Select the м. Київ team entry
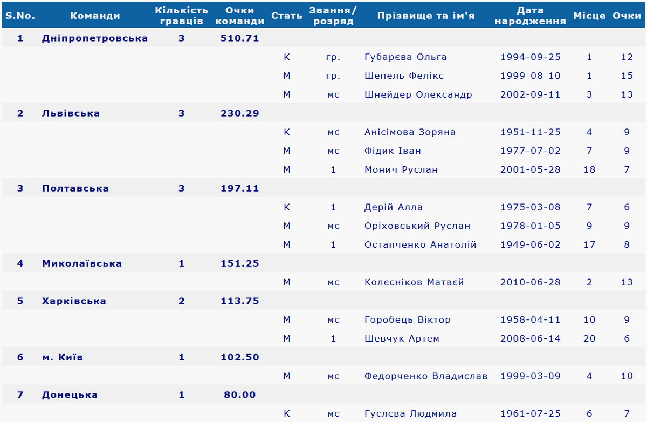The width and height of the screenshot is (647, 422). (x=62, y=357)
